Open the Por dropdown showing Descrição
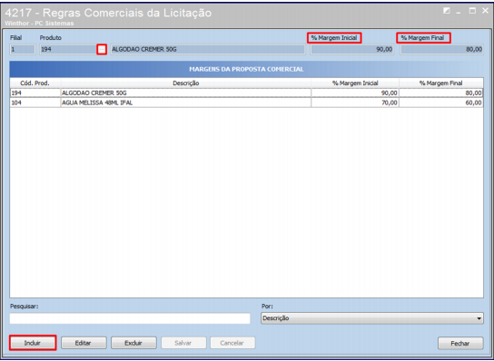The height and width of the screenshot is (361, 494). click(x=372, y=318)
